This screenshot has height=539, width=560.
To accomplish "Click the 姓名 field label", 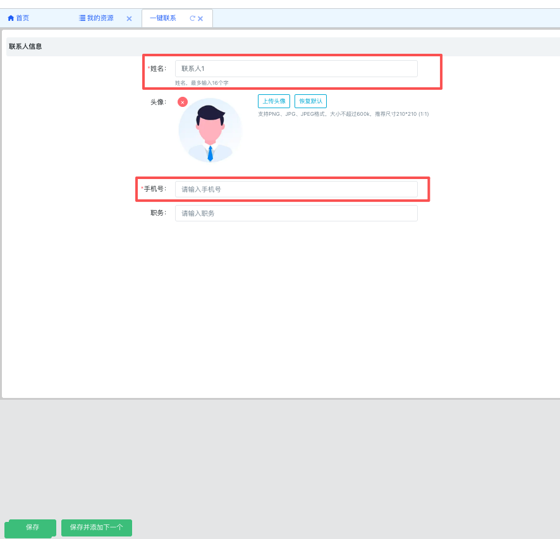I will [158, 68].
